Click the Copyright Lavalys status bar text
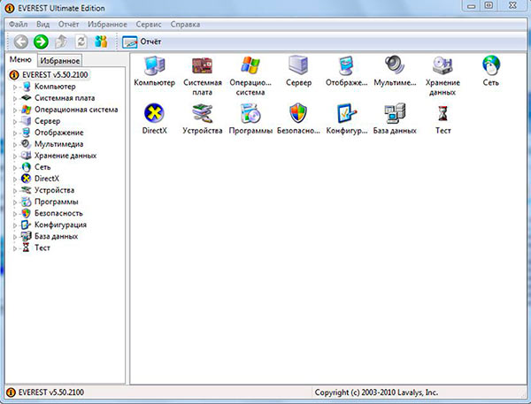 [376, 393]
